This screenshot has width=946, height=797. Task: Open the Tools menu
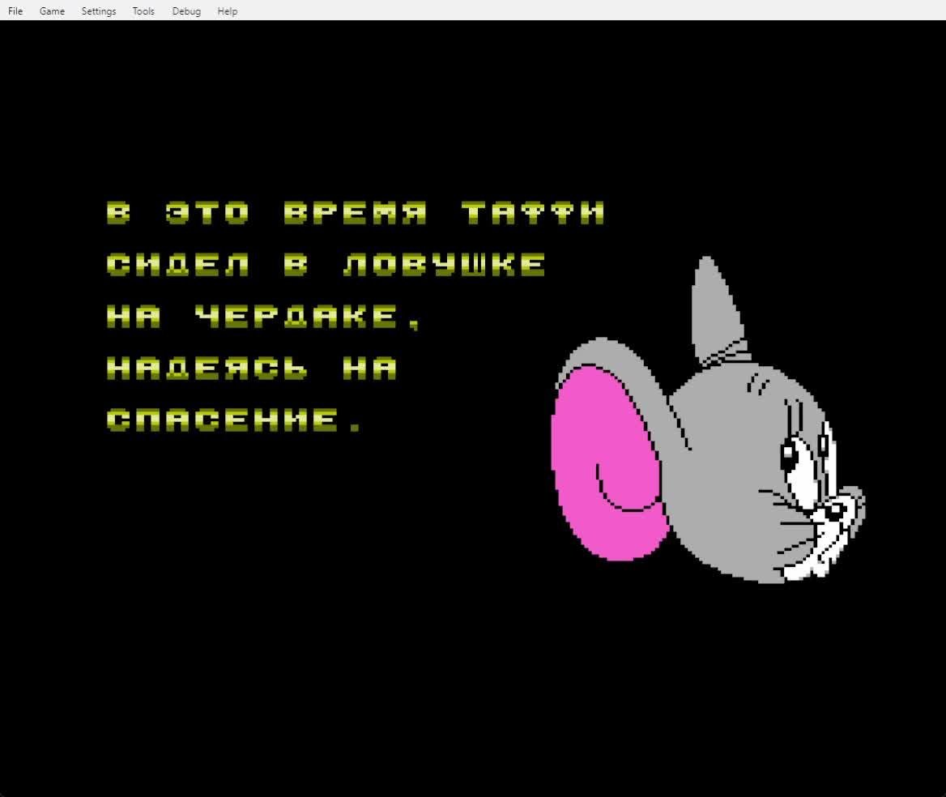[143, 11]
